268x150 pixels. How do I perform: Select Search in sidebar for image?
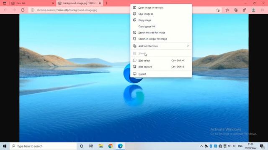[x=161, y=39]
